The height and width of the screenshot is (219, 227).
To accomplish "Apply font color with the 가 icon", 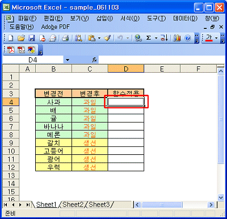I will (x=209, y=38).
